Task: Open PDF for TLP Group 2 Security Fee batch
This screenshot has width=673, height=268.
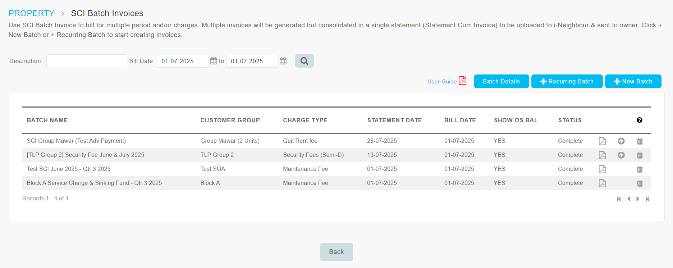Action: click(x=602, y=155)
